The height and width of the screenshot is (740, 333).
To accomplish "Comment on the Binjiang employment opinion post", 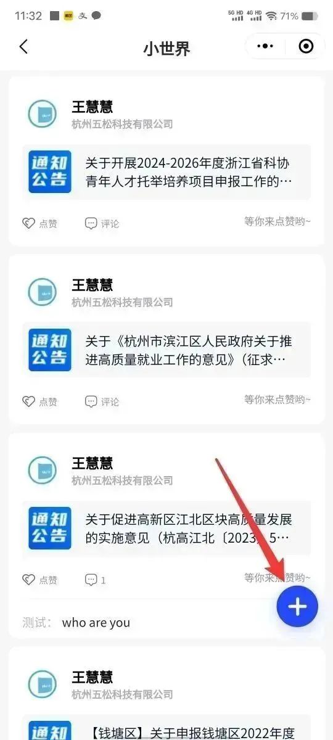I will click(x=102, y=401).
